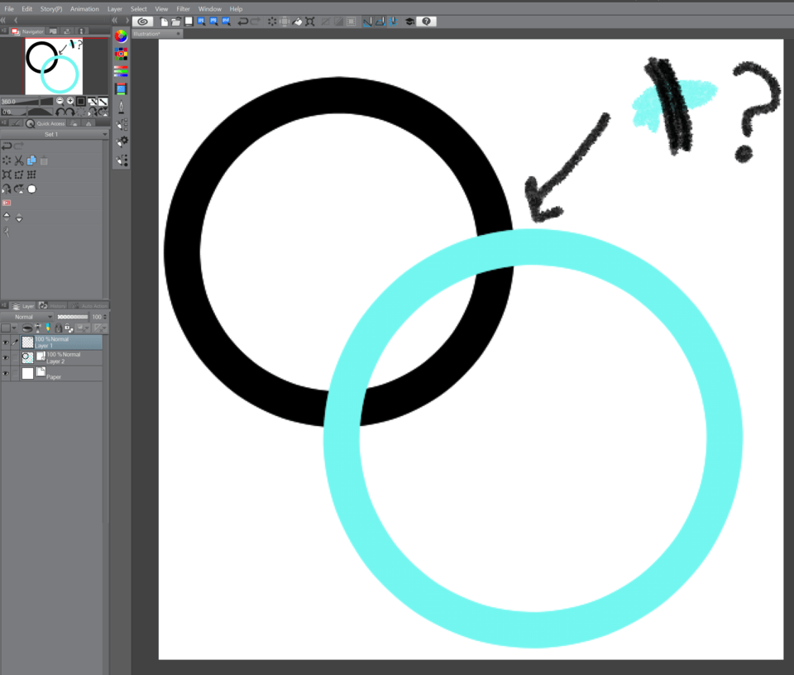Select the Color Wheel palette icon
Screen dimensions: 794x675
pos(122,37)
